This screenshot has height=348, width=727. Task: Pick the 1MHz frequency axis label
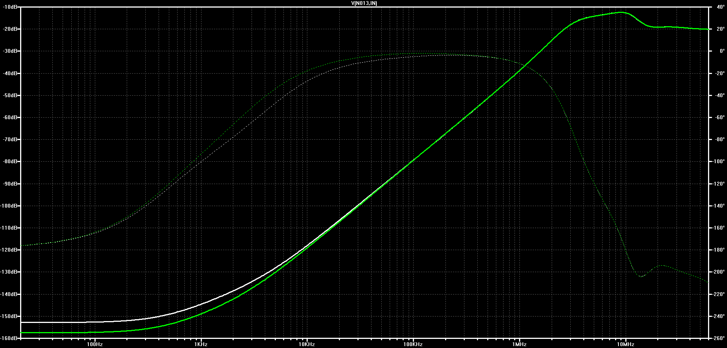519,345
